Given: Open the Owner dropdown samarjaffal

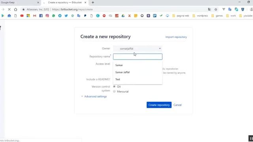Looking at the screenshot, I should pyautogui.click(x=138, y=49).
